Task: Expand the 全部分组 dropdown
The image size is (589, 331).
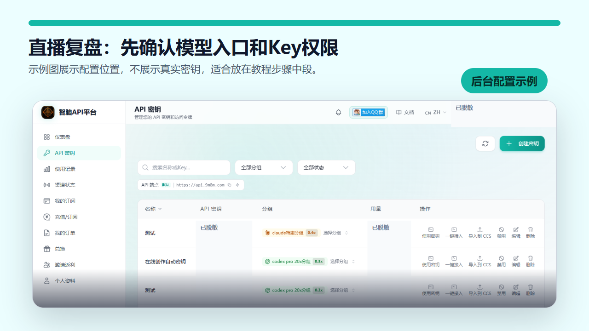Action: tap(264, 168)
